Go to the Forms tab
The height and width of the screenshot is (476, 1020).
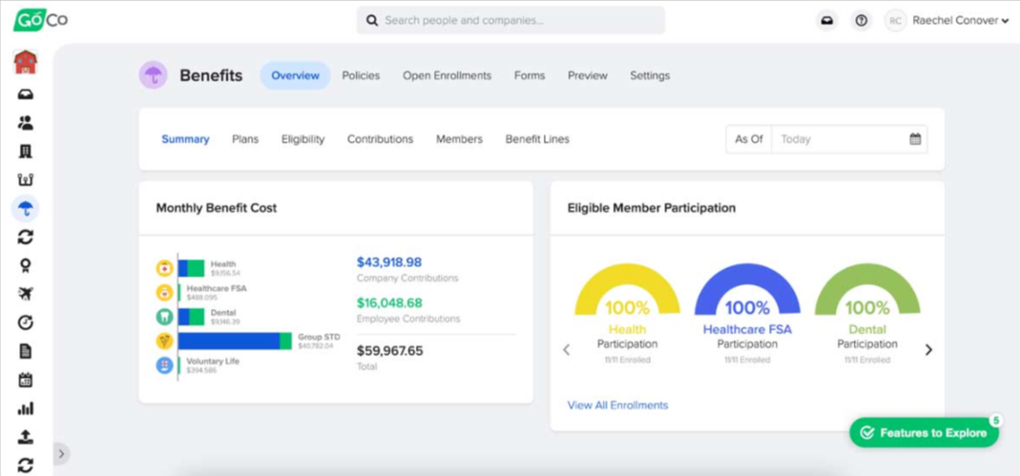click(x=530, y=75)
